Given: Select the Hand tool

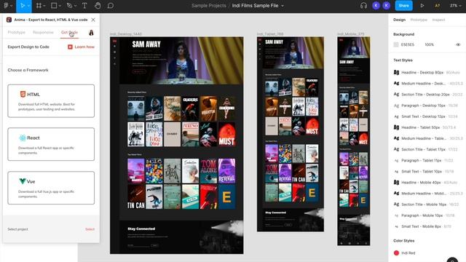Looking at the screenshot, I should (x=98, y=6).
